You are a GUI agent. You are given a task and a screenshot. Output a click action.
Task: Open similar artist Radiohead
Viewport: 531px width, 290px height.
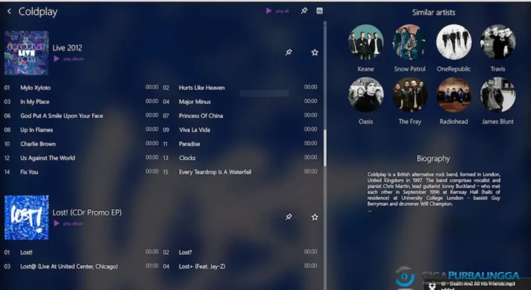coord(454,95)
